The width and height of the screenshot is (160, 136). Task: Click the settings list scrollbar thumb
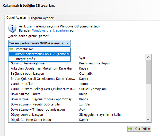148,72
